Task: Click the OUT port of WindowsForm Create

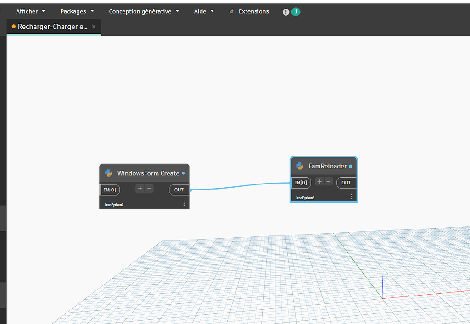Action: 179,190
